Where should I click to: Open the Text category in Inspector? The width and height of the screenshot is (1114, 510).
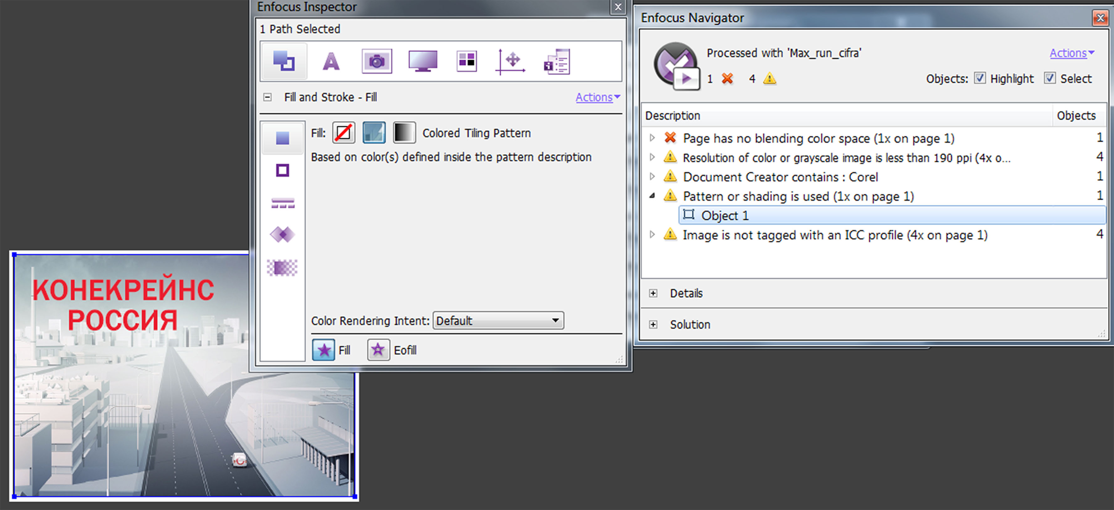[x=331, y=61]
